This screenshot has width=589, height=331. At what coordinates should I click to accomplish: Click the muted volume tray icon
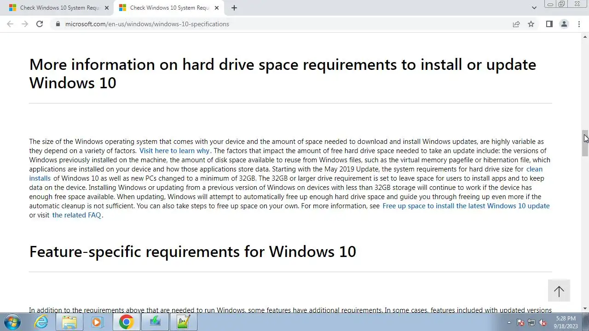tap(543, 322)
